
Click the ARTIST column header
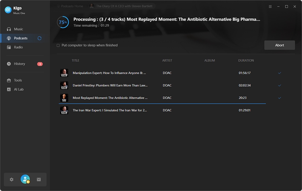click(x=167, y=61)
